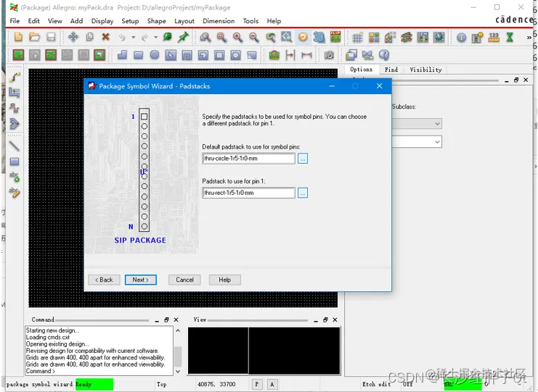Screen dimensions: 538x392
Task: Open the File menu
Action: coord(15,21)
